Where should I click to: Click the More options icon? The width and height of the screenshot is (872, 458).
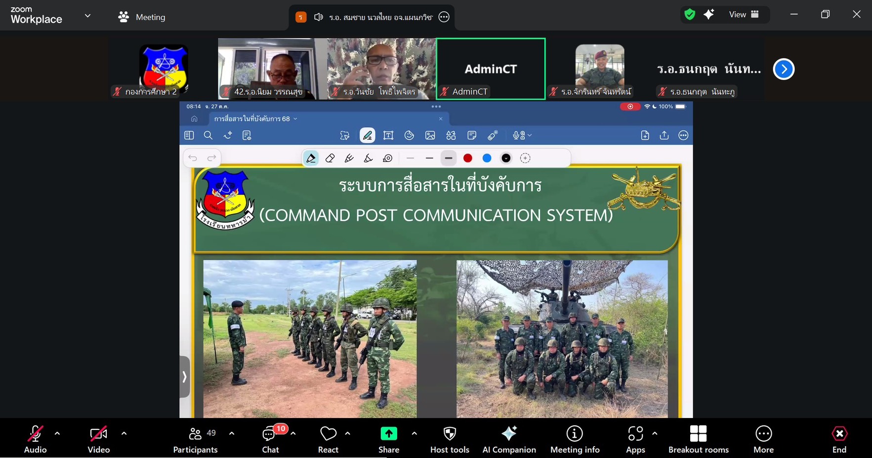(763, 434)
